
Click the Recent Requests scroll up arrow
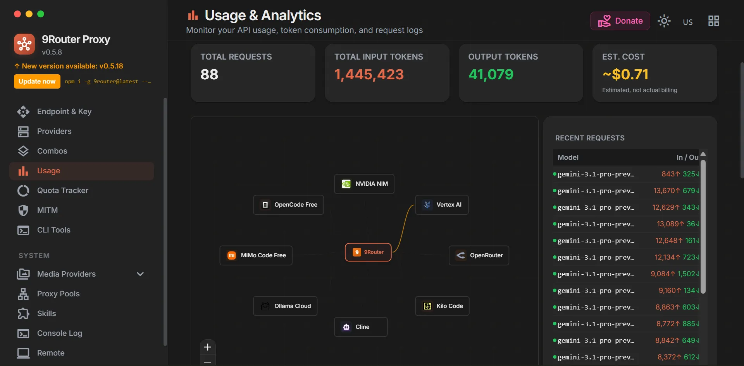pyautogui.click(x=703, y=154)
